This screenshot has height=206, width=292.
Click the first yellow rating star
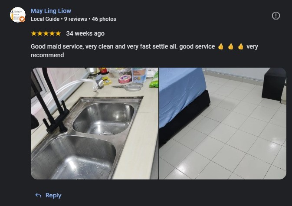coord(34,33)
